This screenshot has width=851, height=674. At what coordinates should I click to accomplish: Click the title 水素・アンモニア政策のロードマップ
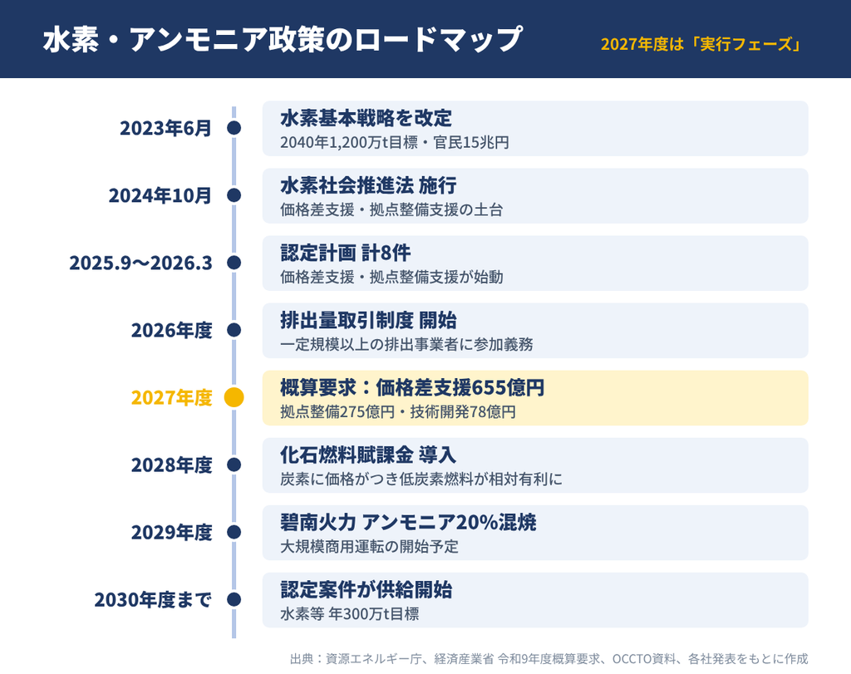(283, 40)
